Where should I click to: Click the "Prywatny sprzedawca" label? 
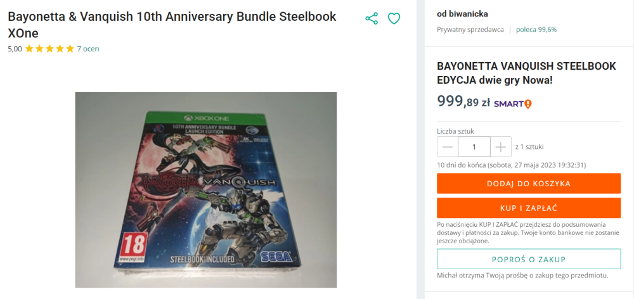(x=470, y=29)
